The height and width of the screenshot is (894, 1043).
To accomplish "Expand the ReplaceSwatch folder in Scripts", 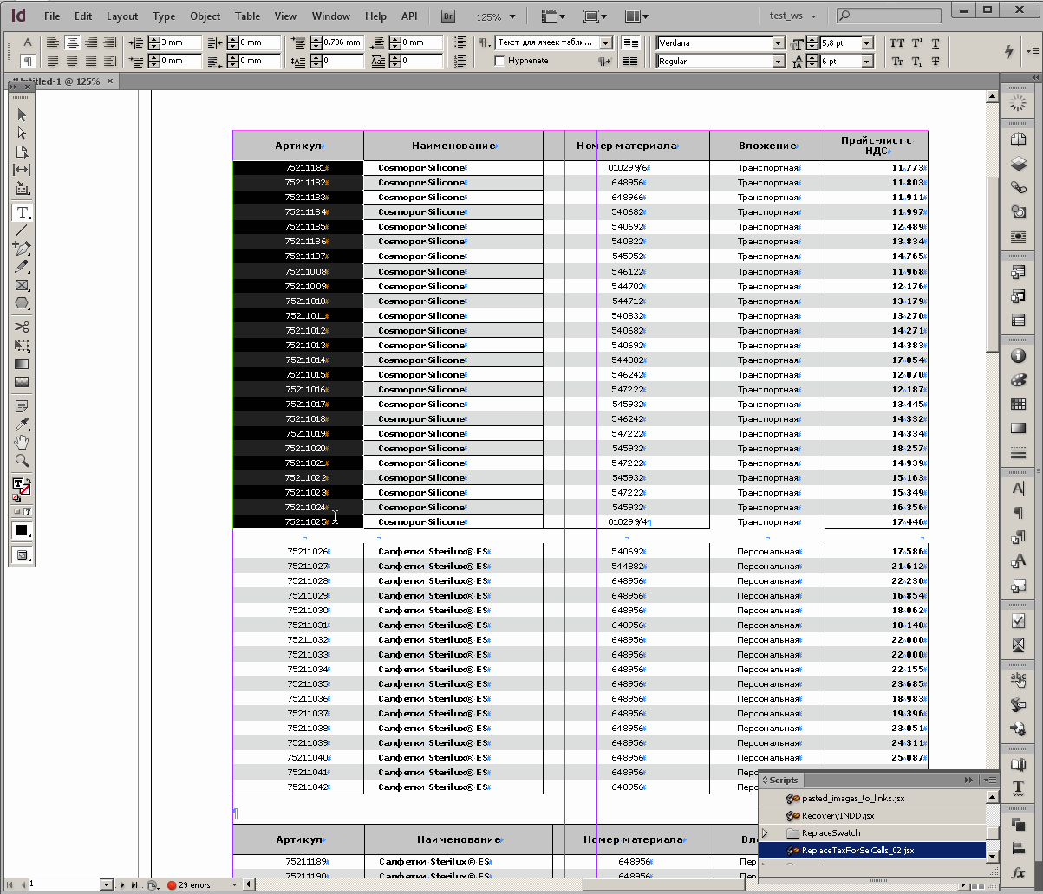I will (x=764, y=832).
